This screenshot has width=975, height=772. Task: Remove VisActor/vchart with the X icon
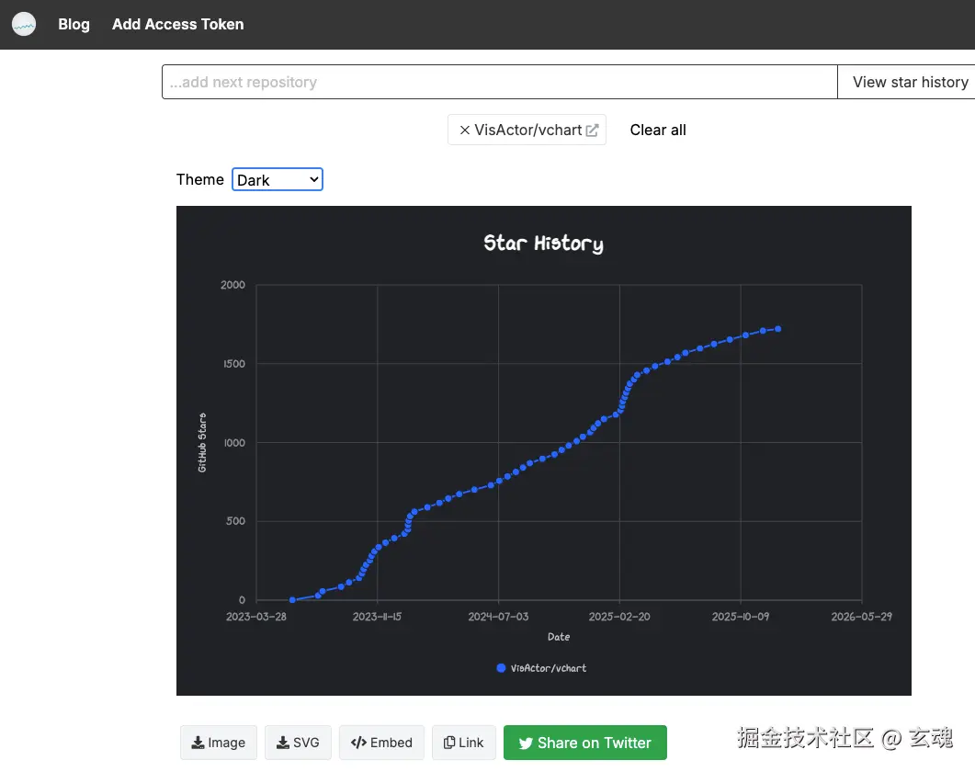click(x=464, y=130)
